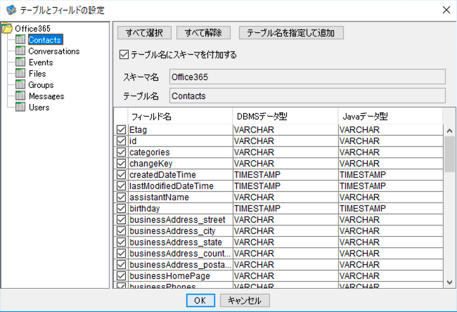The width and height of the screenshot is (457, 312).
Task: Click the lastModifiedDateTime field name cell
Action: pos(180,186)
